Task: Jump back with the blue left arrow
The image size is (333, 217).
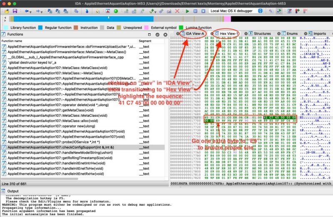Action: coord(26,11)
